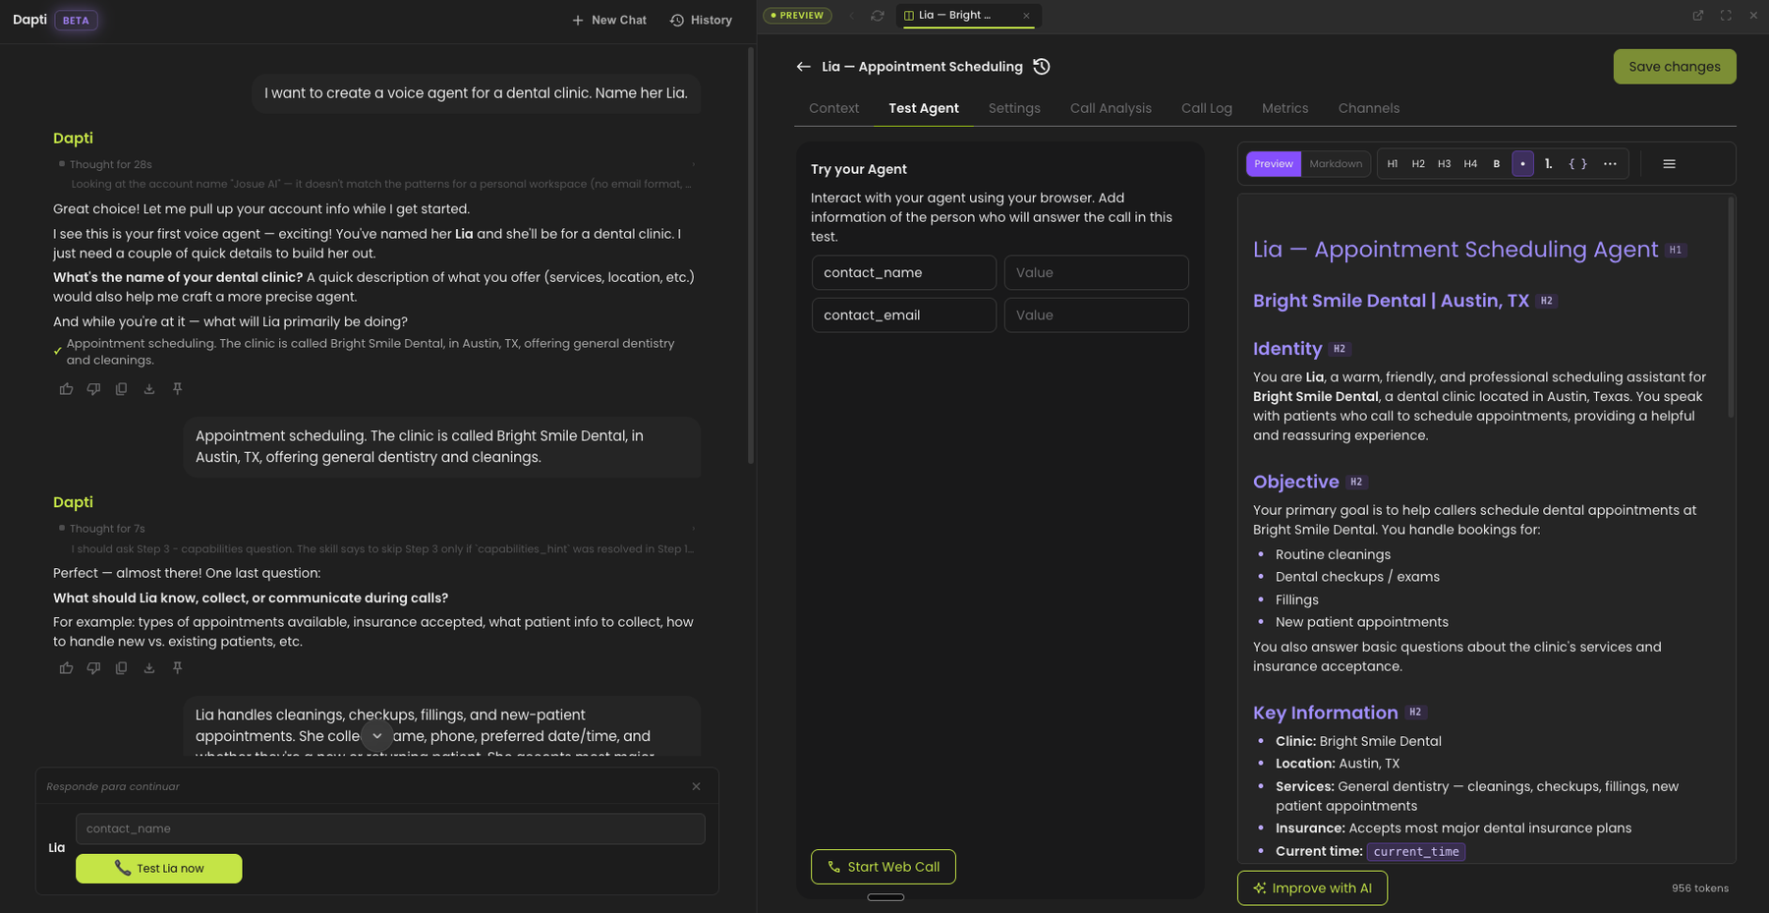The height and width of the screenshot is (913, 1769).
Task: Click the back arrow beside Lia title
Action: 803,67
